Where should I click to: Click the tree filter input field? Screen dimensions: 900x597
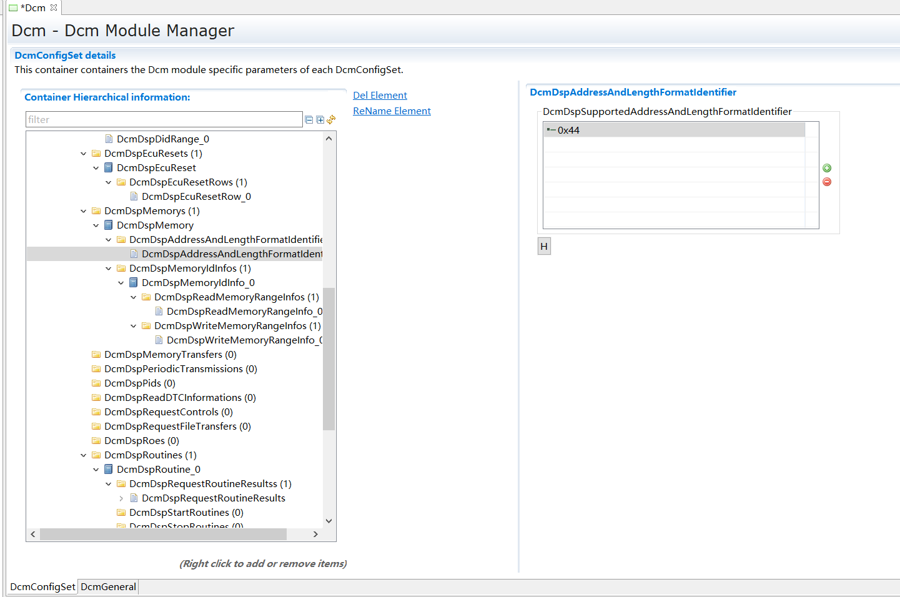164,120
